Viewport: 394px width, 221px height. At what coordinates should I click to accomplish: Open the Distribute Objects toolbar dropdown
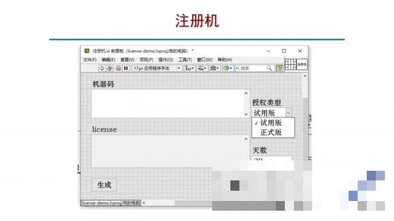[x=202, y=68]
